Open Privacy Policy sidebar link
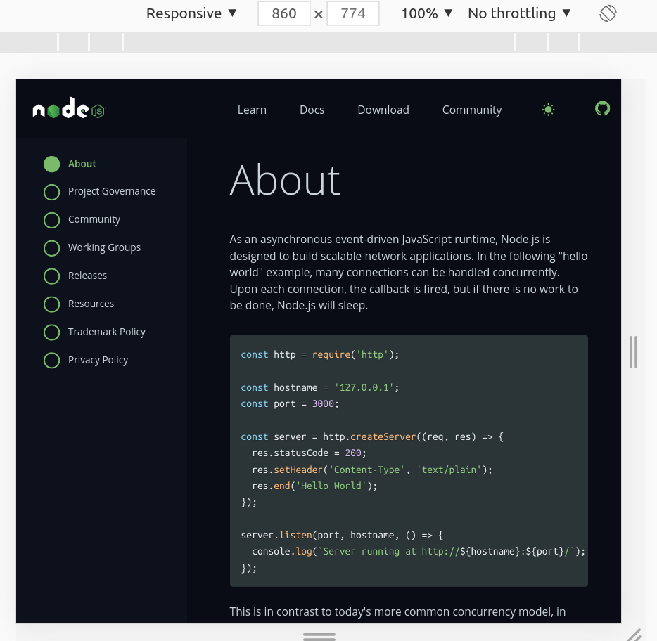This screenshot has height=641, width=657. pyautogui.click(x=98, y=360)
